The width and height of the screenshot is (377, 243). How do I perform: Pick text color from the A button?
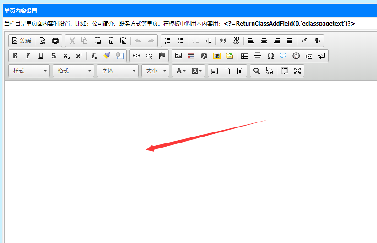click(181, 71)
